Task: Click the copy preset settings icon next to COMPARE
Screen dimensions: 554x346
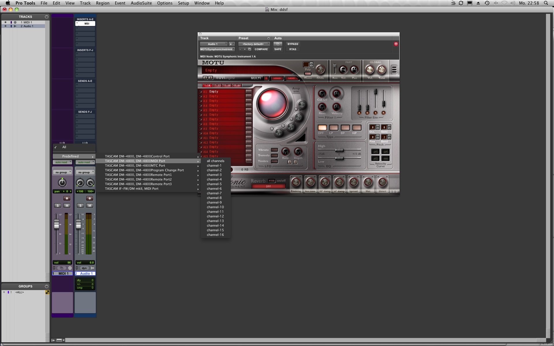Action: pos(250,49)
